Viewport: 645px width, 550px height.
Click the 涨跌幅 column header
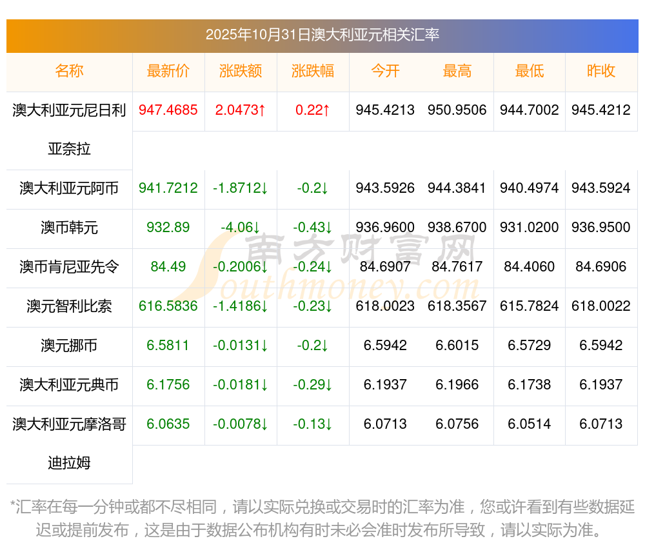313,71
